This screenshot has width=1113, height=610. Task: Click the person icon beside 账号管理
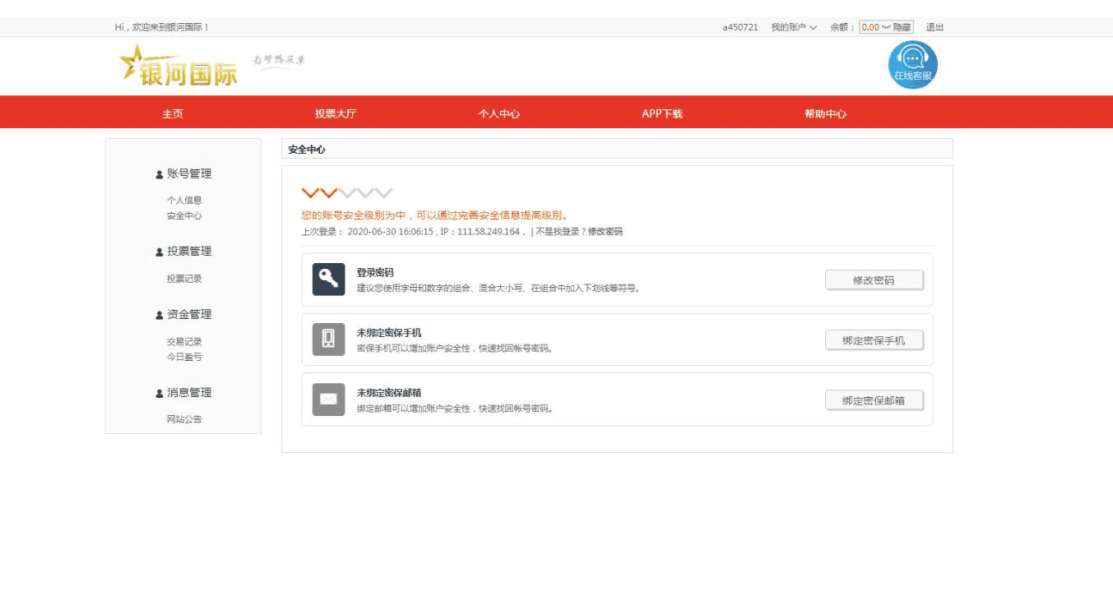159,174
